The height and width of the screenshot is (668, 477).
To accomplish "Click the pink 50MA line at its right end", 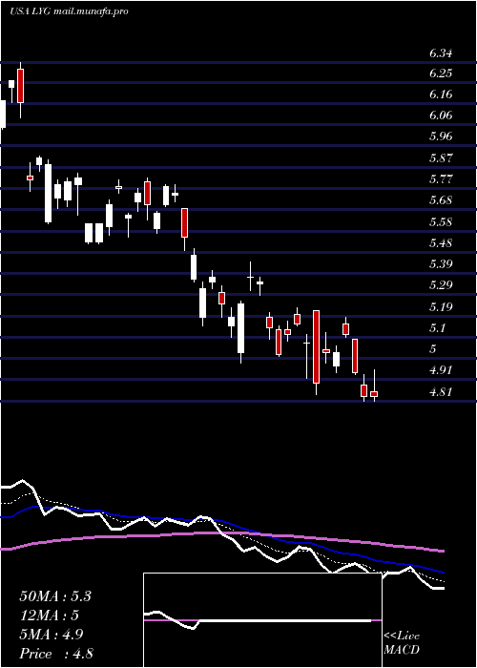I will [x=441, y=551].
